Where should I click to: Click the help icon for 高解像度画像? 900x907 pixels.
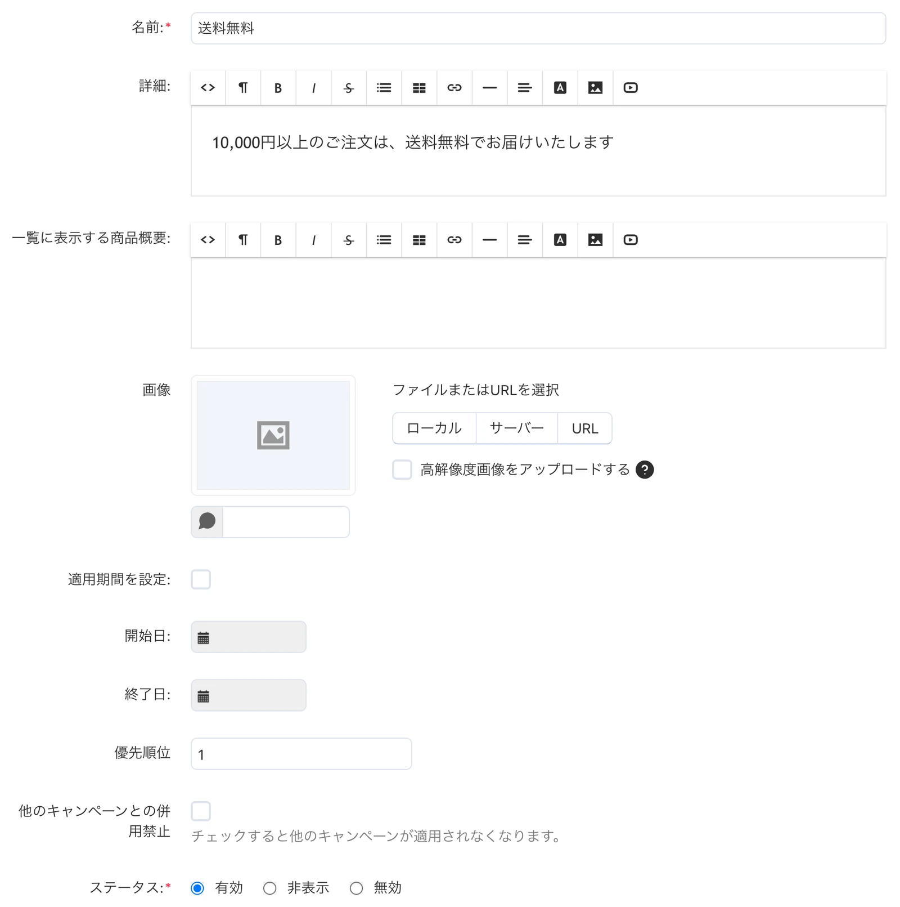645,470
